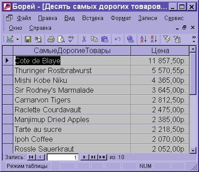This screenshot has height=172, width=199.
Task: Go to last record button
Action: tap(93, 157)
